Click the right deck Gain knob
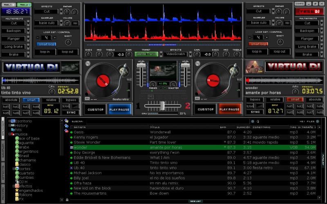 pos(197,54)
